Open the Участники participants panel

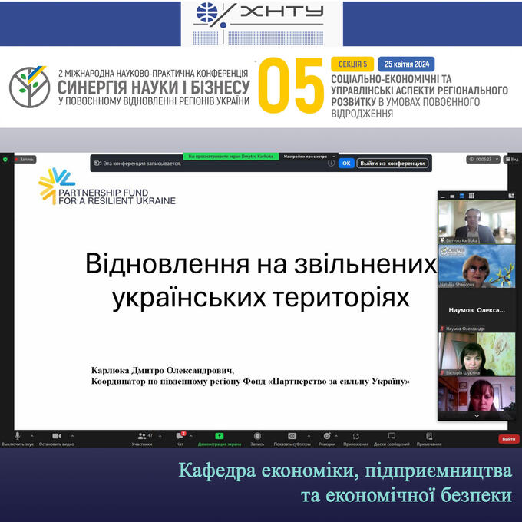141,436
